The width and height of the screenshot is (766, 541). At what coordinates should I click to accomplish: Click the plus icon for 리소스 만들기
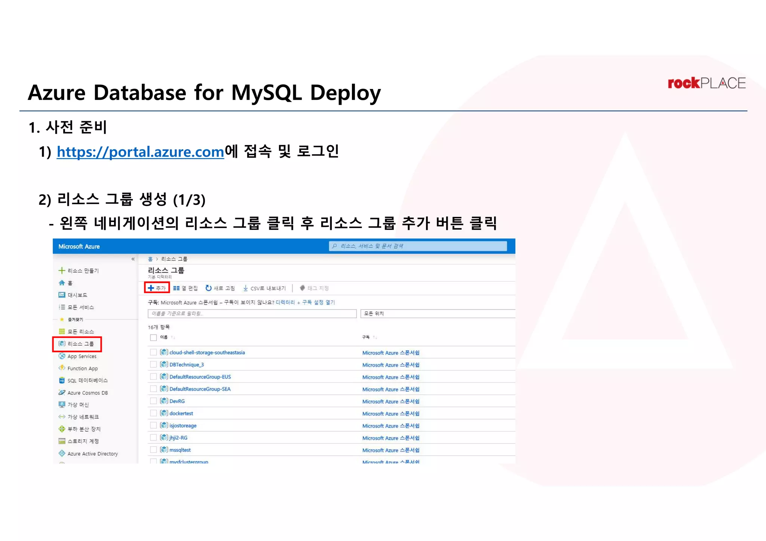62,270
